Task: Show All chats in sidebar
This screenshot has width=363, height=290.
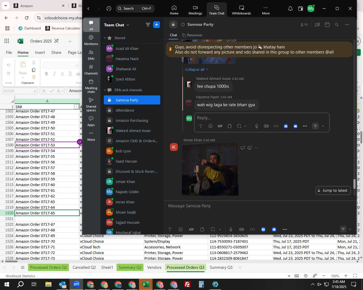Action: pyautogui.click(x=91, y=25)
